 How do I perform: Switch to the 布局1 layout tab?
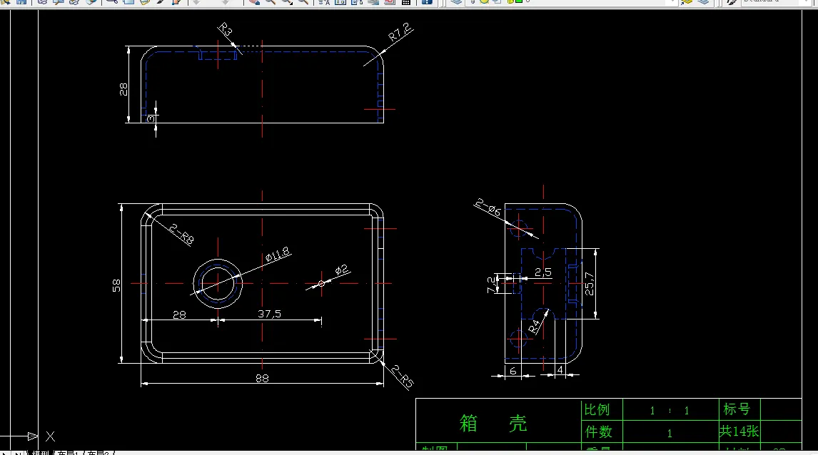click(67, 453)
